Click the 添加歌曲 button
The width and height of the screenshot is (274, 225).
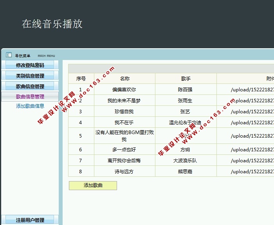click(93, 185)
